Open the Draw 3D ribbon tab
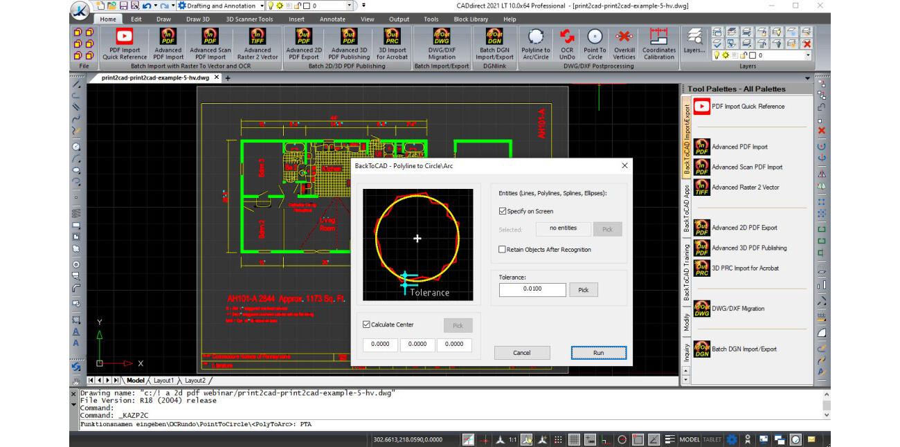 [x=198, y=19]
